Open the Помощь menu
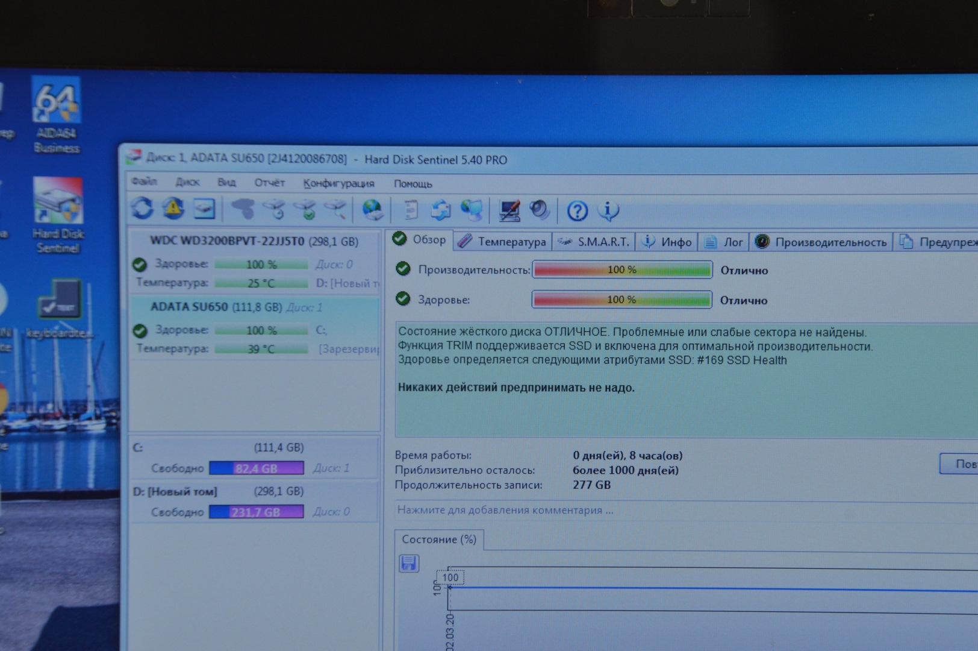This screenshot has width=978, height=651. (x=413, y=184)
